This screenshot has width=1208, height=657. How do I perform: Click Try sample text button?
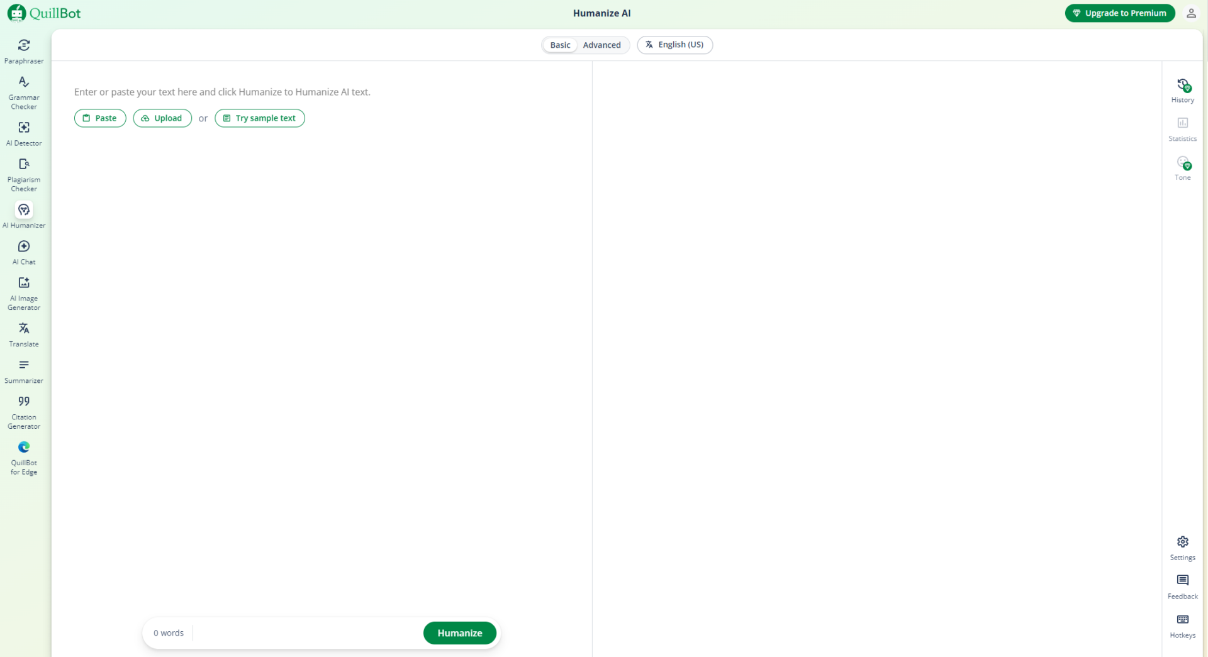[x=259, y=118]
